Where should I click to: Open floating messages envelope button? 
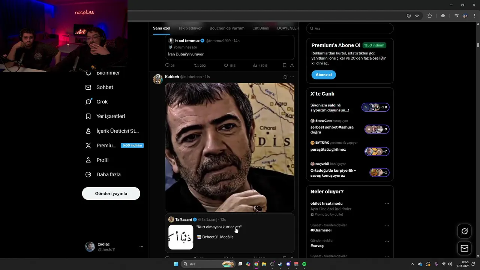click(464, 248)
